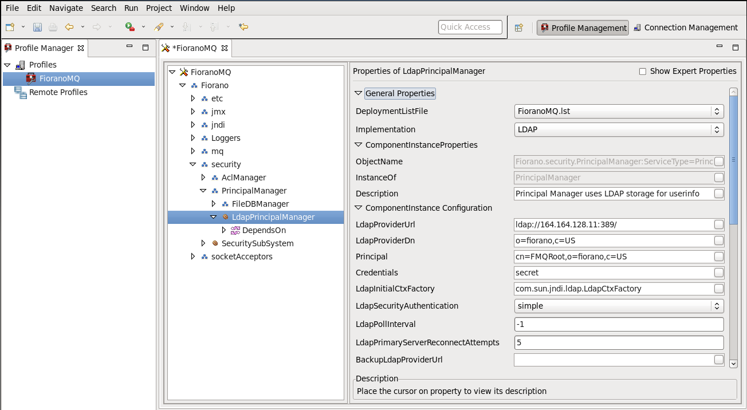Open the Window menu
Image resolution: width=747 pixels, height=410 pixels.
pos(194,8)
